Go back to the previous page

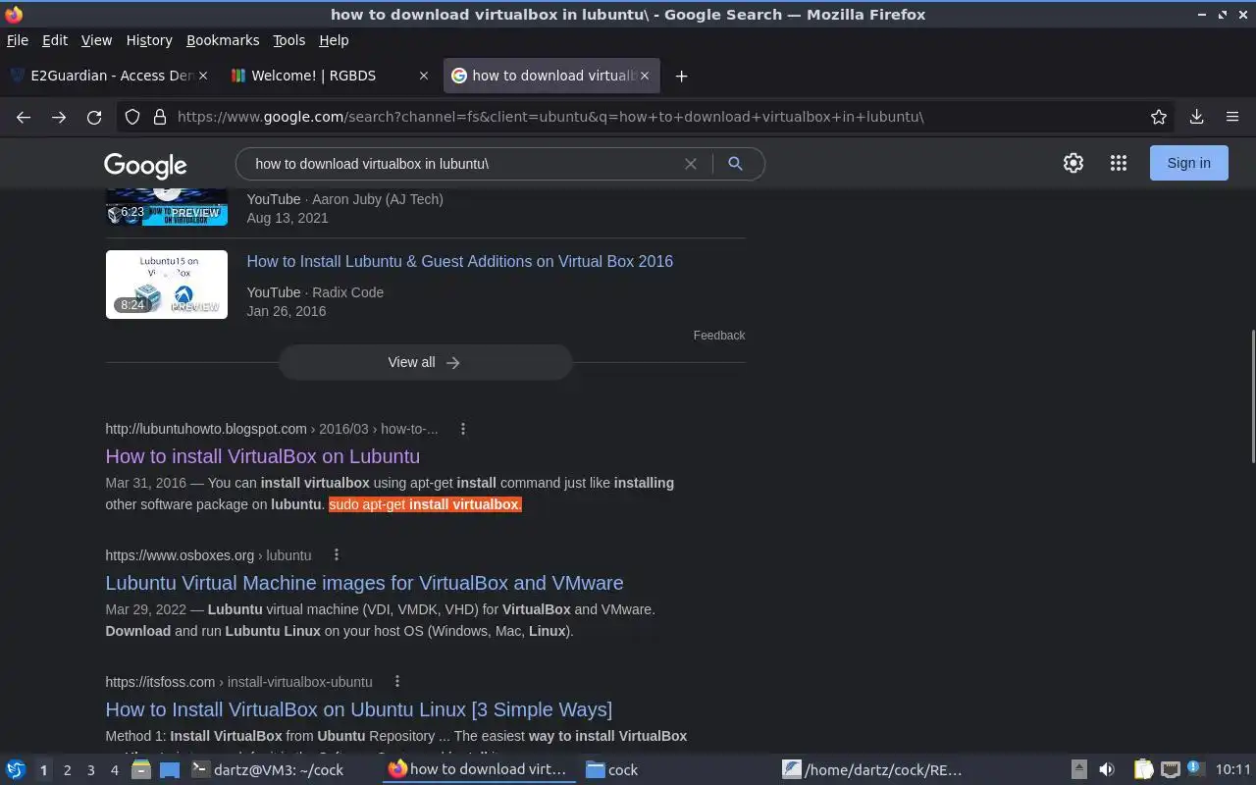coord(24,117)
